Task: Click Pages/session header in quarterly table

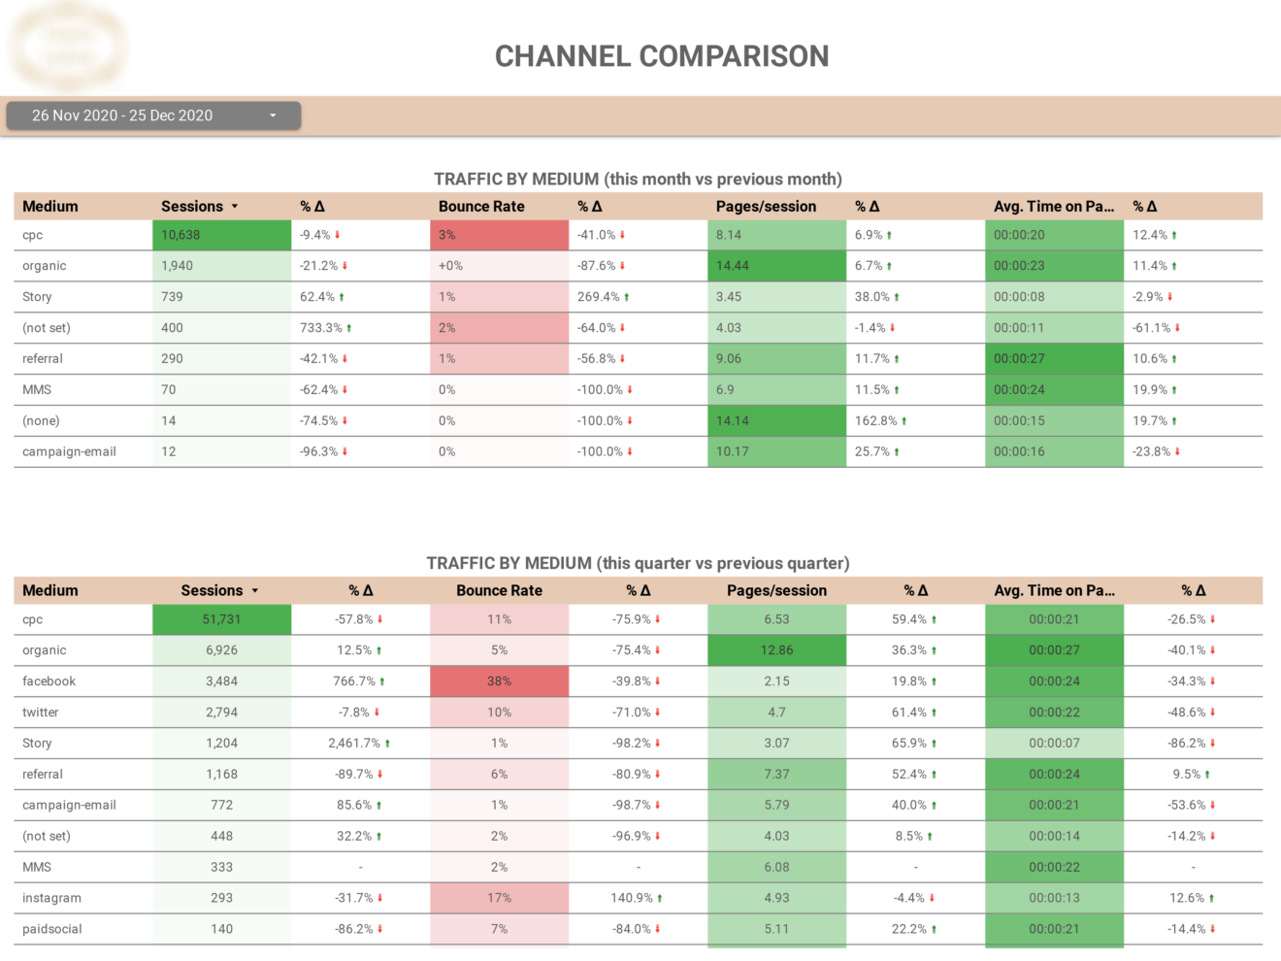Action: [776, 590]
